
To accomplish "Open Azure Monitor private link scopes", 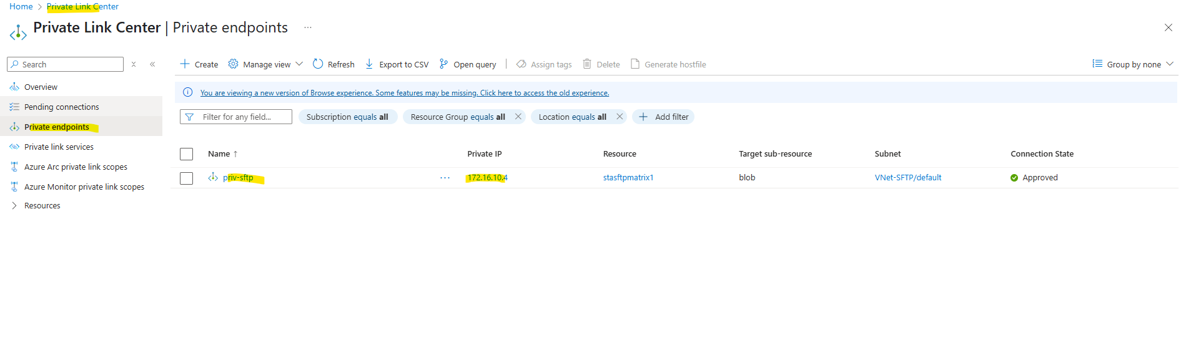I will point(84,187).
